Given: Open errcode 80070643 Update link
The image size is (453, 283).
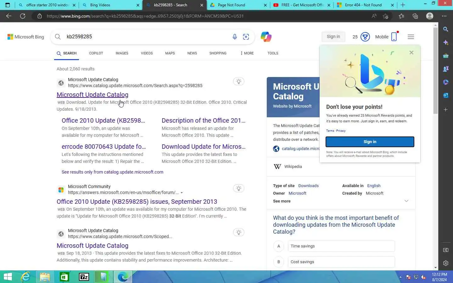Looking at the screenshot, I should pyautogui.click(x=104, y=147).
